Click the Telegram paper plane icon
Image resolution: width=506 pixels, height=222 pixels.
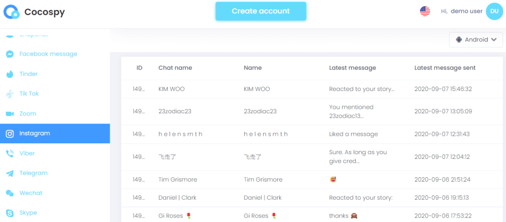10,173
